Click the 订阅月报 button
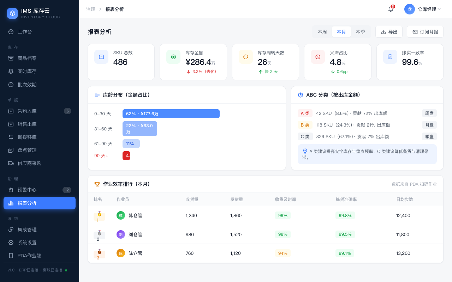Screen dimensions: 452x282 point(425,32)
